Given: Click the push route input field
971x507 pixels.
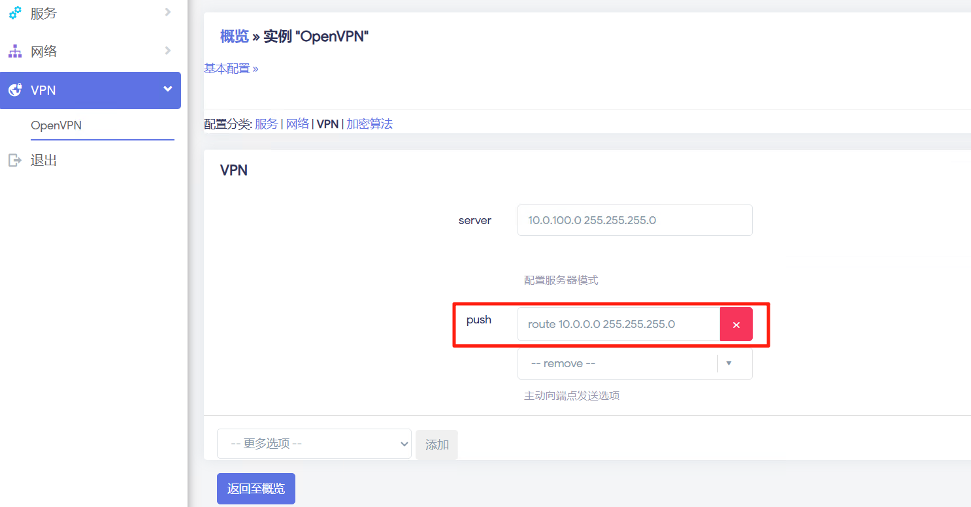Looking at the screenshot, I should (618, 325).
